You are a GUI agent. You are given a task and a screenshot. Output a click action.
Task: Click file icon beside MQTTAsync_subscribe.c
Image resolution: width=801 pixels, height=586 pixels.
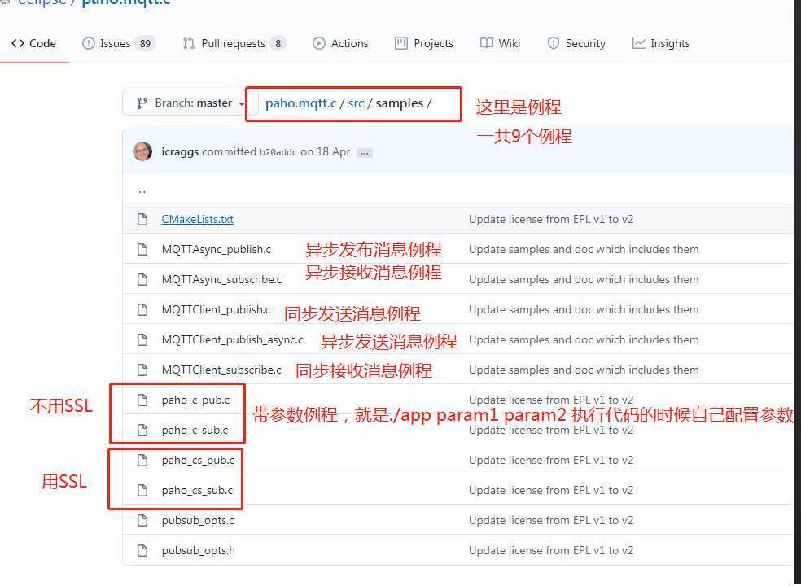click(142, 279)
